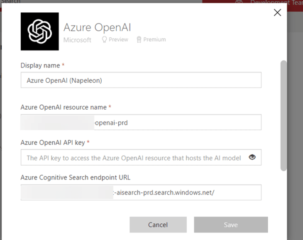Click the Azure OpenAI logo icon

tap(40, 31)
